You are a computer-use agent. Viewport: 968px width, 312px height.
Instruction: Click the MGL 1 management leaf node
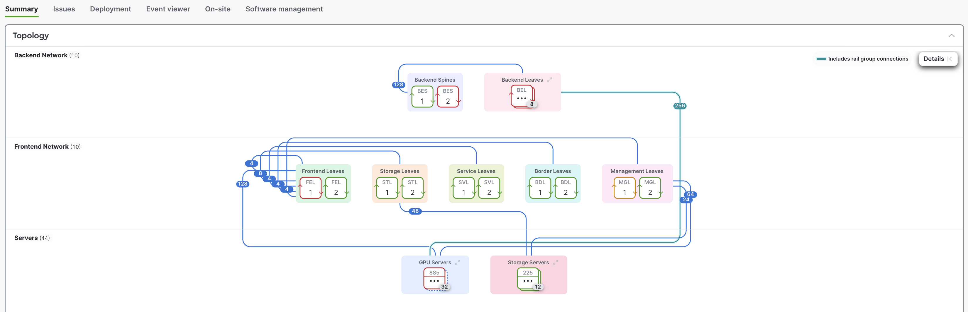point(624,188)
